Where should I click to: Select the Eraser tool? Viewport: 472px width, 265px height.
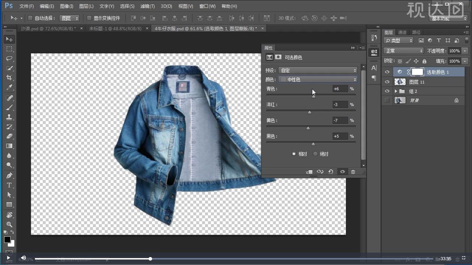[9, 136]
